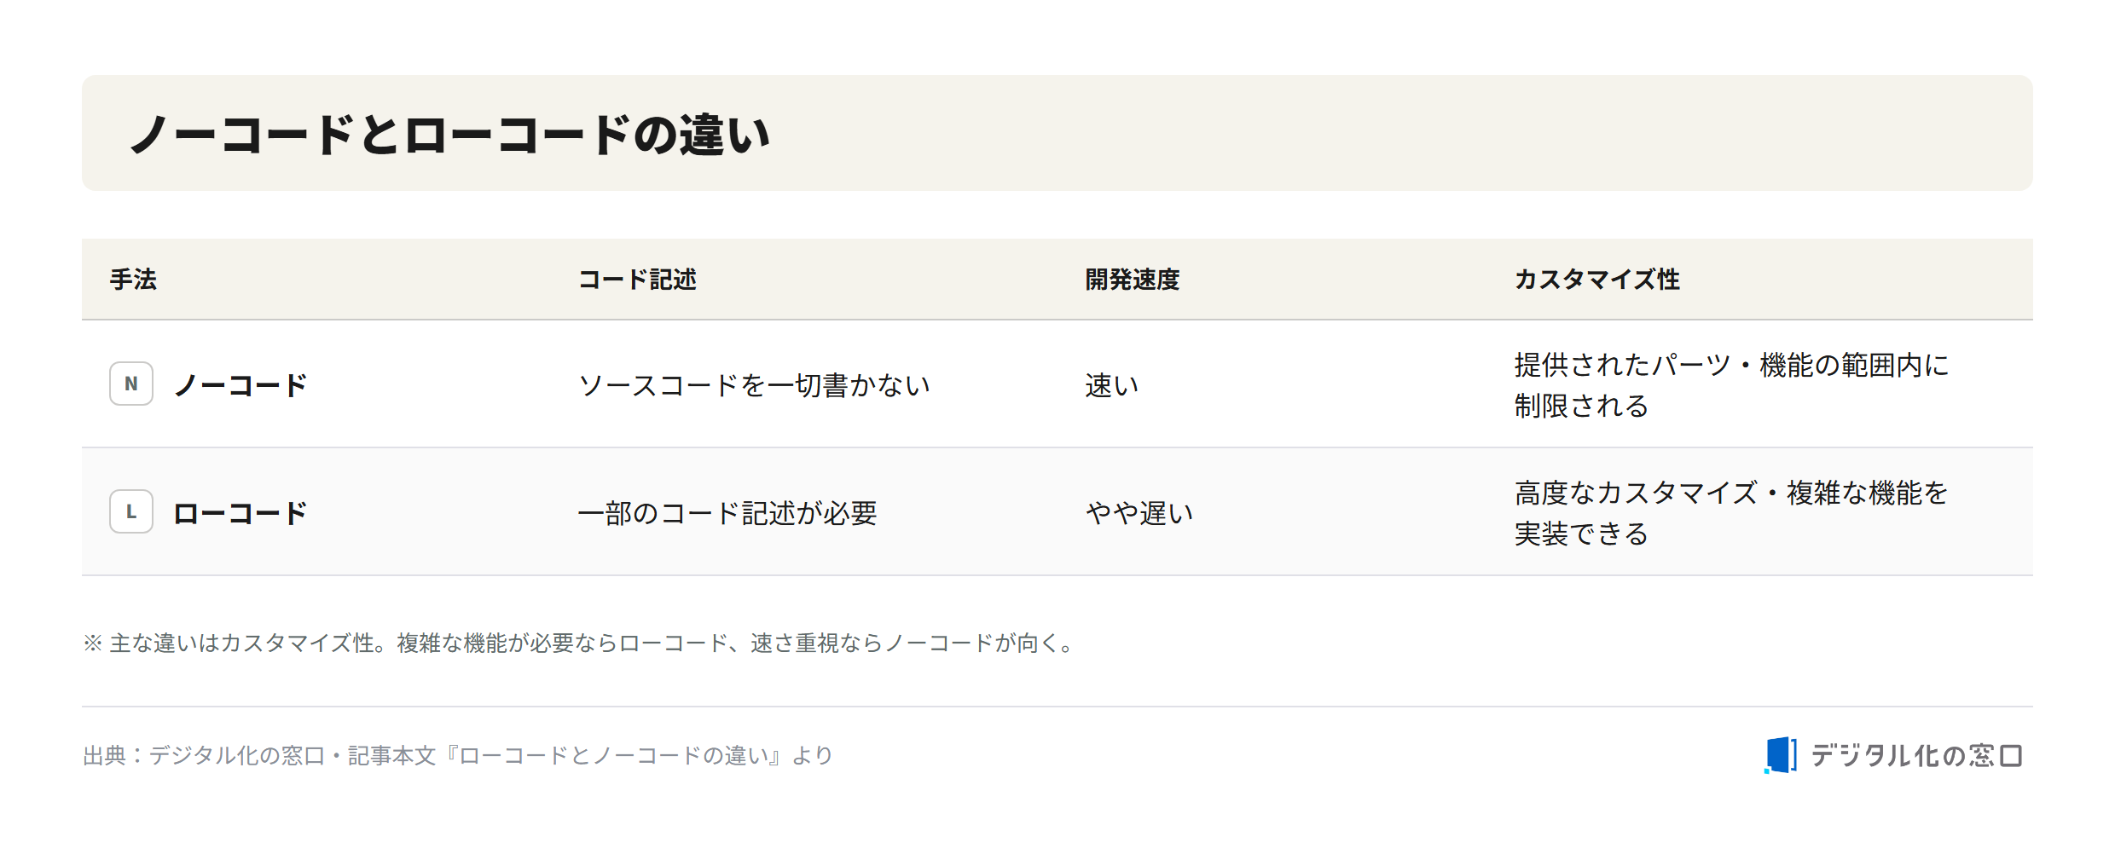Select the コード記述 column header
The height and width of the screenshot is (854, 2115).
637,280
